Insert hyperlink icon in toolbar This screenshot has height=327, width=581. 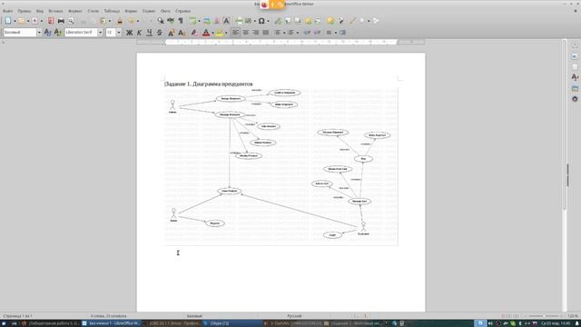[x=278, y=21]
